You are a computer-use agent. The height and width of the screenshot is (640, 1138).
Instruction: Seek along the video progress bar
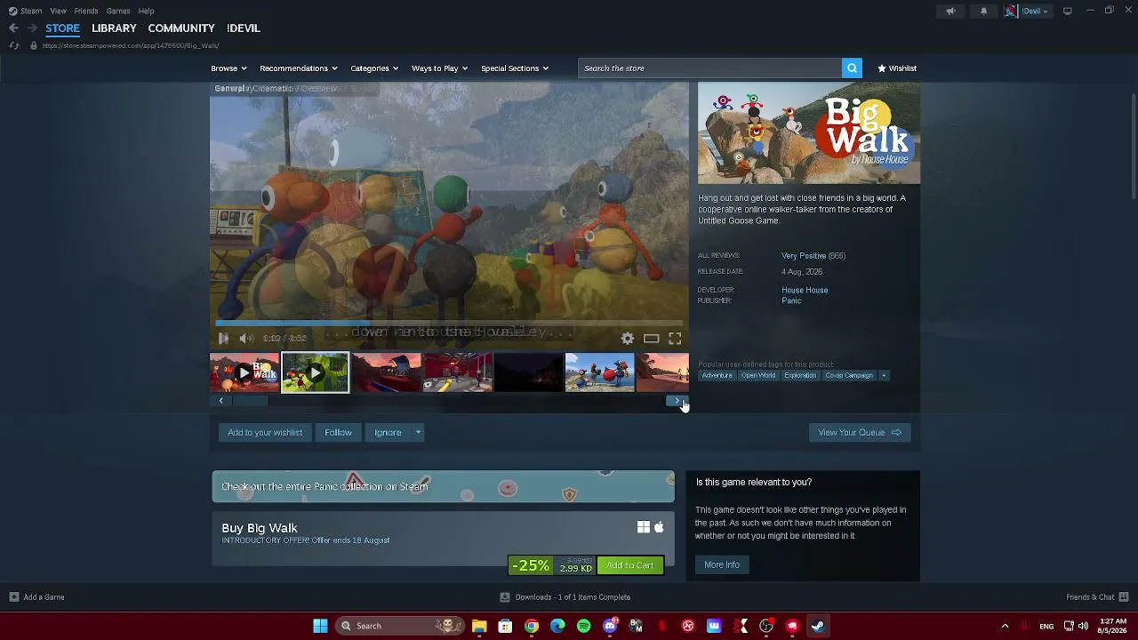point(449,323)
